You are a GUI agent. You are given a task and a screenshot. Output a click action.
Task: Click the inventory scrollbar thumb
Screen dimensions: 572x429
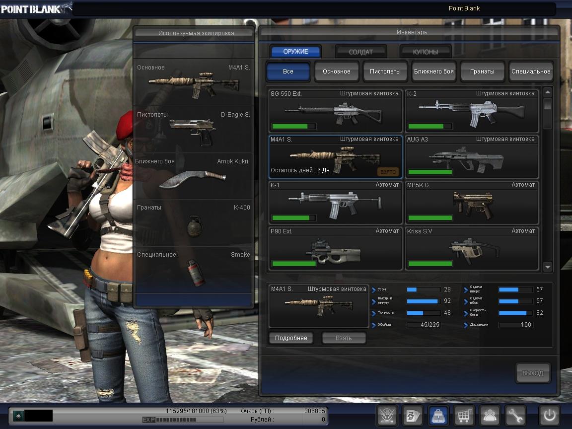pyautogui.click(x=548, y=105)
